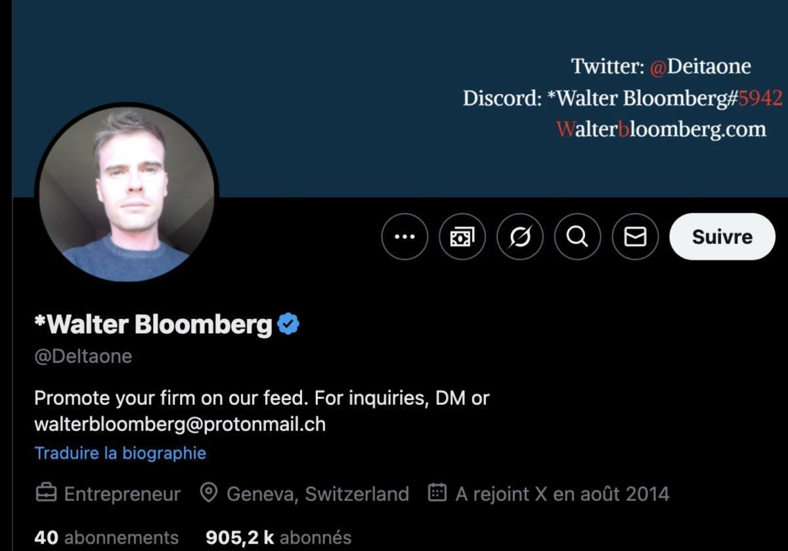Click the Discord line in the banner
Screen dimensions: 788x551
623,98
